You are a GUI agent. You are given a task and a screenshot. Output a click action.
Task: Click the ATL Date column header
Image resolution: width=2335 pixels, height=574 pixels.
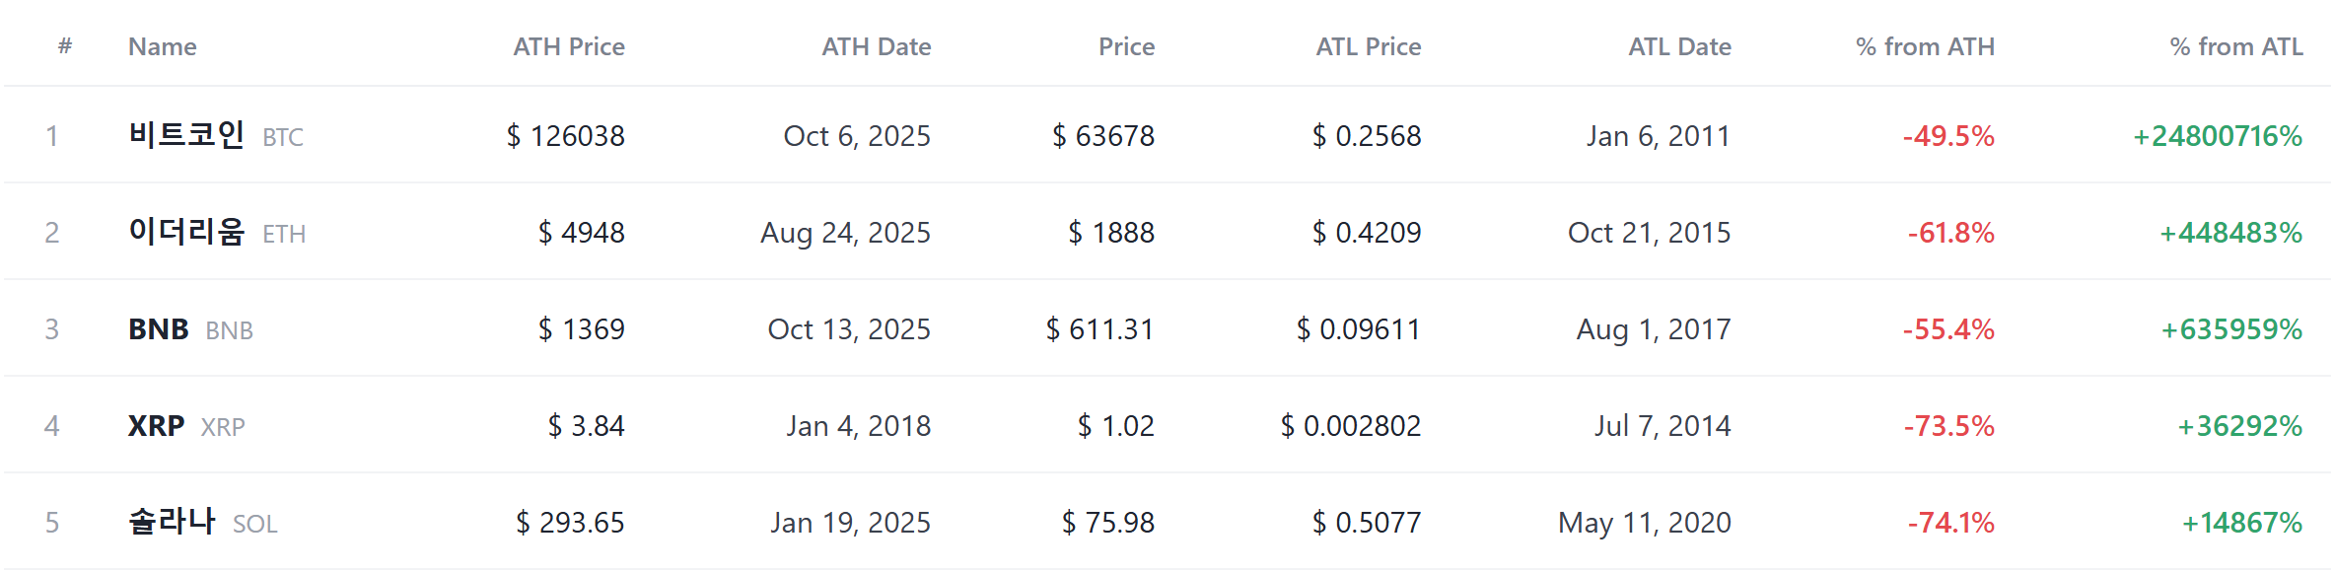coord(1679,46)
